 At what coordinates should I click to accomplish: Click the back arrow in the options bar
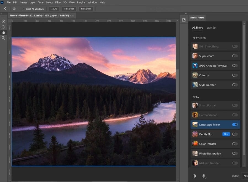click(5, 9)
